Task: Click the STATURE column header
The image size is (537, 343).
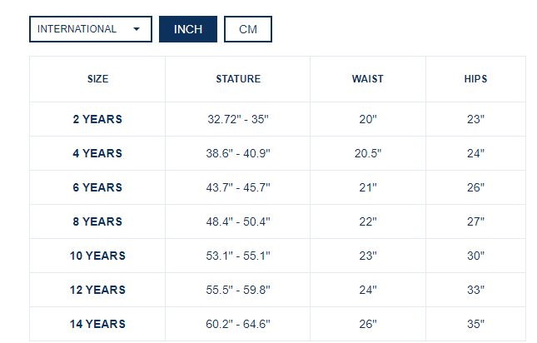Action: tap(238, 79)
